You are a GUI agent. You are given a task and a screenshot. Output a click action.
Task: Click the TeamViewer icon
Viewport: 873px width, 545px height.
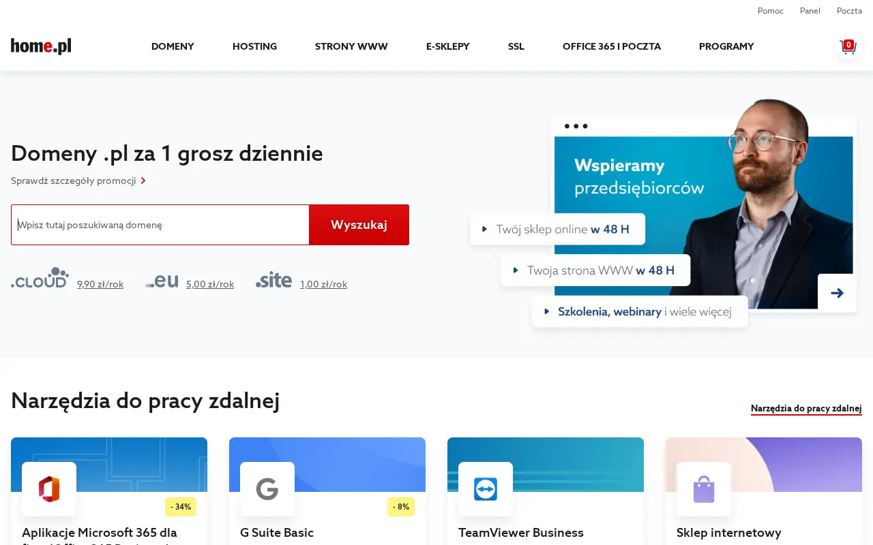point(486,489)
